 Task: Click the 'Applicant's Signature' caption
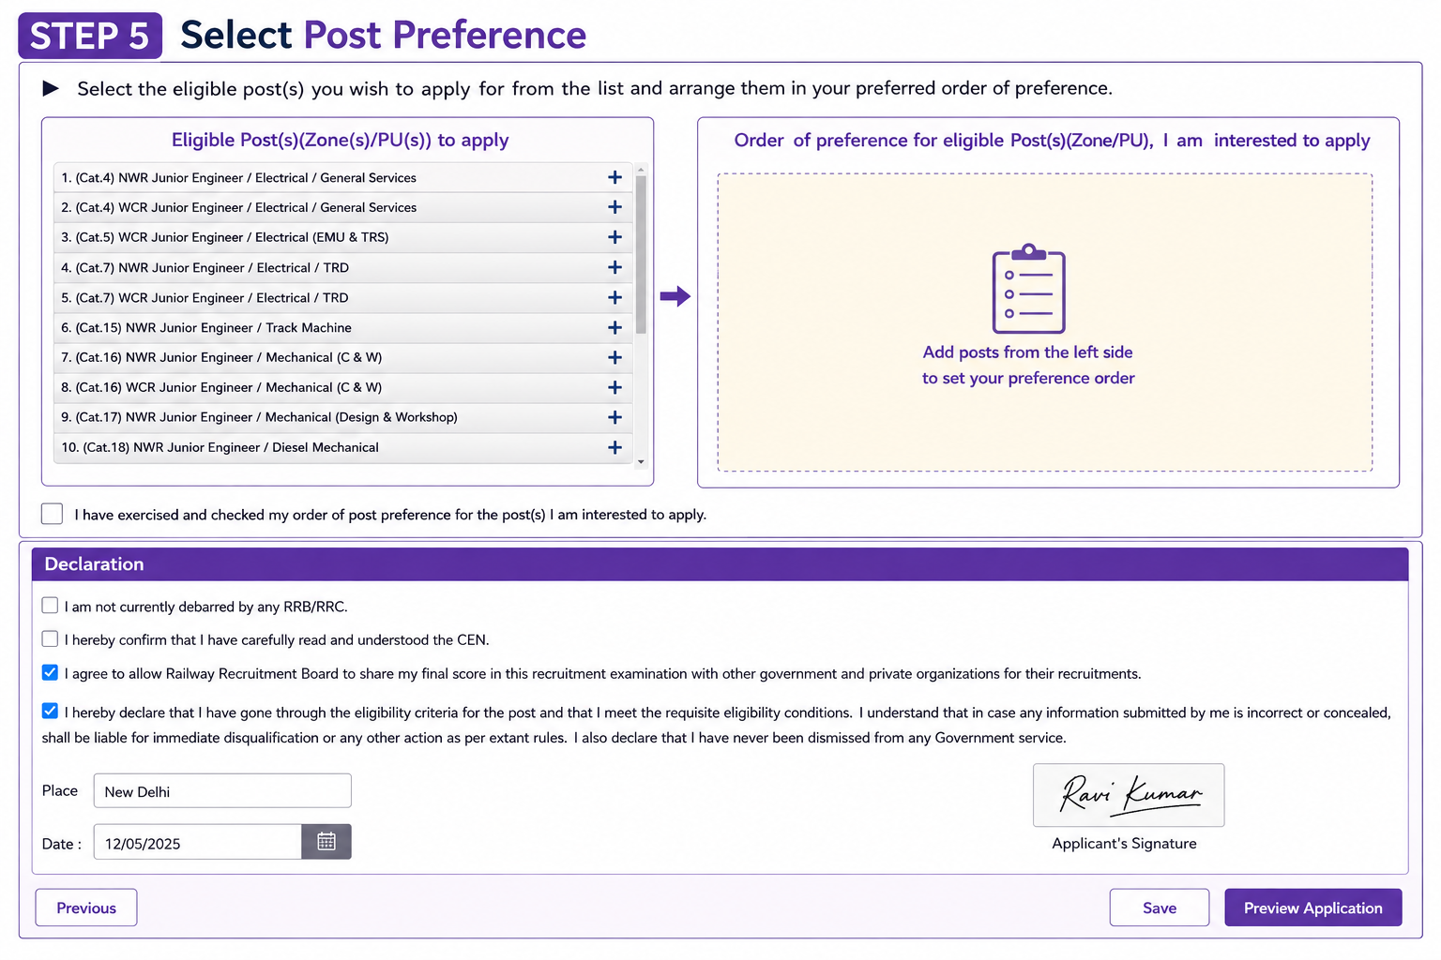click(1124, 843)
